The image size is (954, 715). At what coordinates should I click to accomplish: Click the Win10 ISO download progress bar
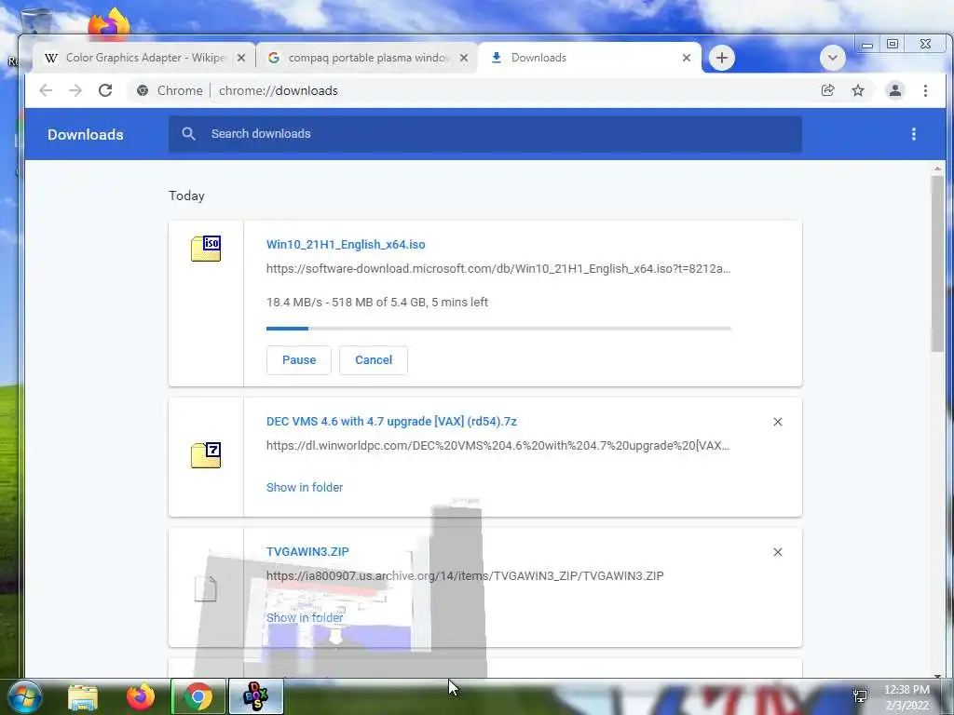498,329
